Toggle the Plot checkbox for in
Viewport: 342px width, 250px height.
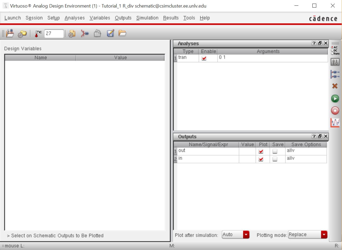[261, 159]
